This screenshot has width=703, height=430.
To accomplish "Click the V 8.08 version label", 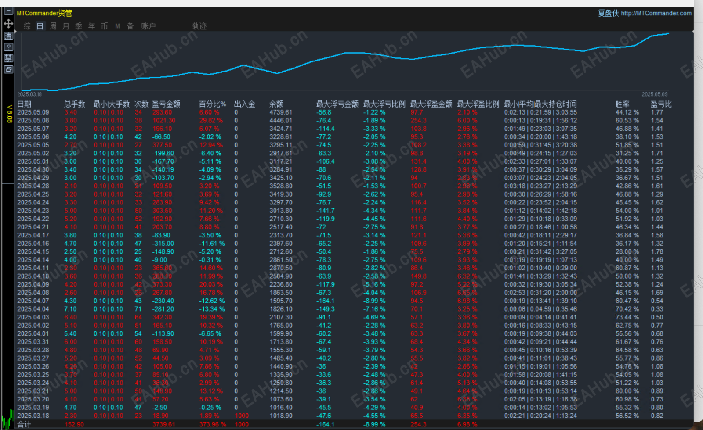I will click(9, 114).
